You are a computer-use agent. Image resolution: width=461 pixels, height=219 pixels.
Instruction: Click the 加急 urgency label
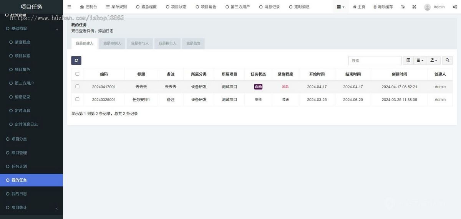pyautogui.click(x=285, y=87)
